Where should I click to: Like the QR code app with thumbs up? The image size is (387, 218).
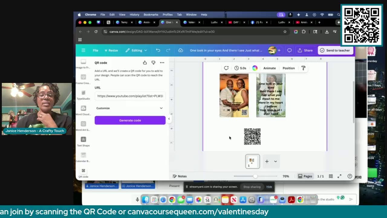point(145,63)
